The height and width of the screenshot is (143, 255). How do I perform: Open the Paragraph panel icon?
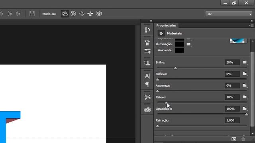click(147, 84)
